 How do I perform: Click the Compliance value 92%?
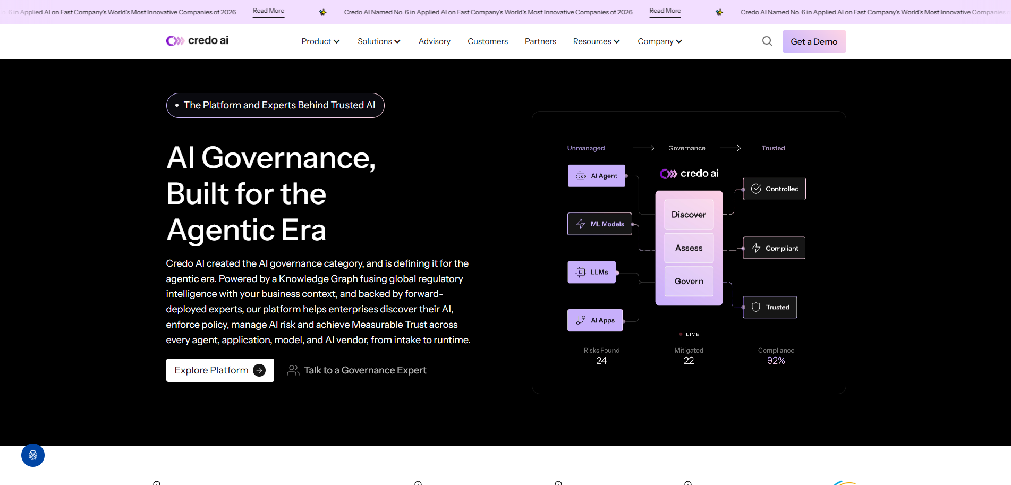776,361
